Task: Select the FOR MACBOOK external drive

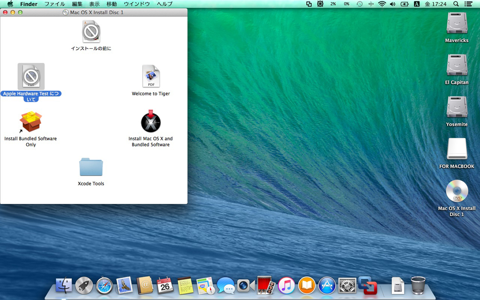Action: (457, 149)
